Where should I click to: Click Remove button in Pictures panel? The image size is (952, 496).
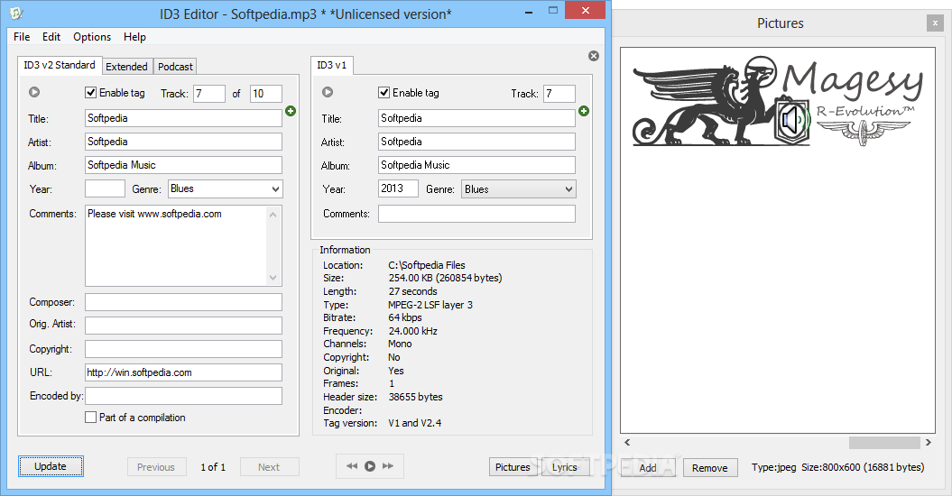pyautogui.click(x=710, y=467)
